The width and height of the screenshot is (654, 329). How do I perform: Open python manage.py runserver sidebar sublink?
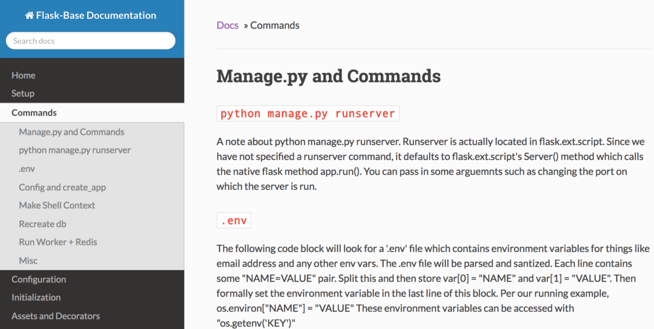click(75, 150)
